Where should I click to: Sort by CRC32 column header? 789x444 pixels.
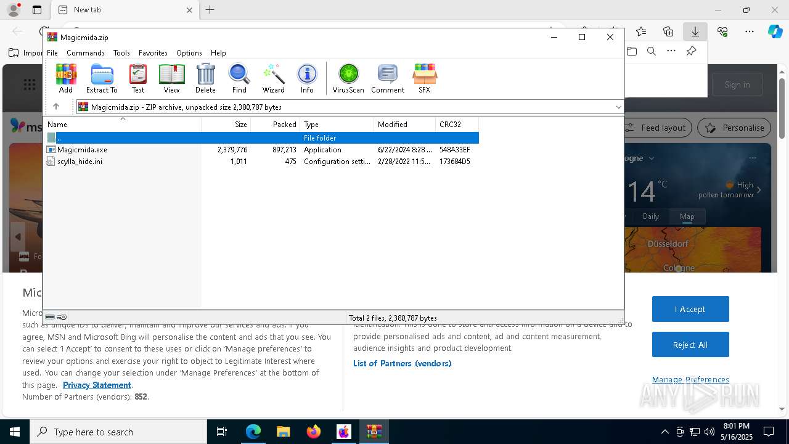457,125
